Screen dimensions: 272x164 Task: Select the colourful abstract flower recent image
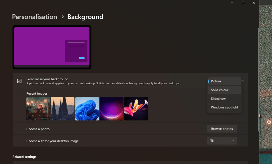tap(136, 109)
